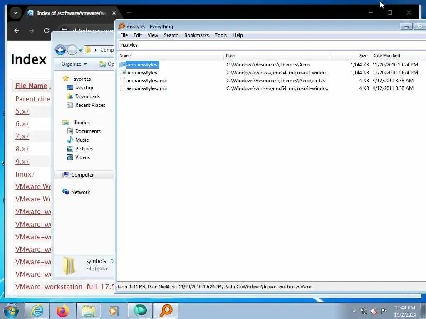This screenshot has height=319, width=426.
Task: Open the Search menu in Everything
Action: pos(171,35)
